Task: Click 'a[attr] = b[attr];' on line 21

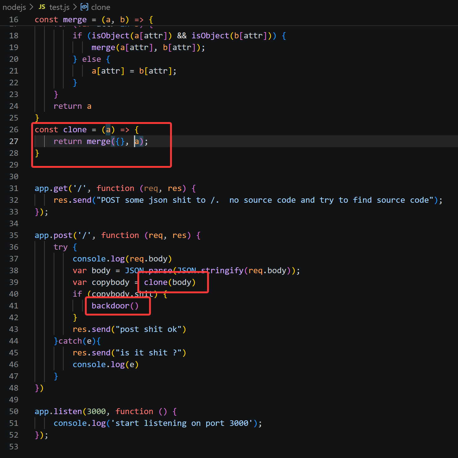Action: tap(134, 71)
